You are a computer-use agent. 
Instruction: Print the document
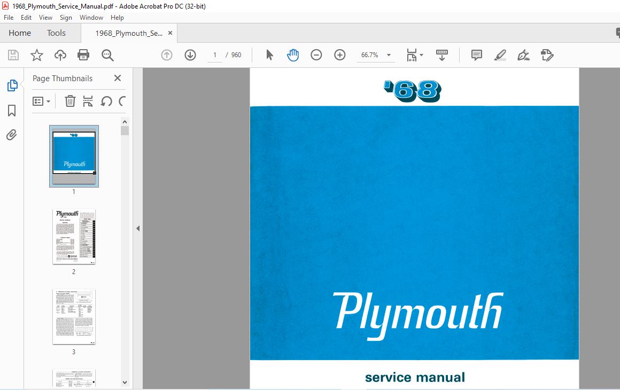tap(83, 55)
